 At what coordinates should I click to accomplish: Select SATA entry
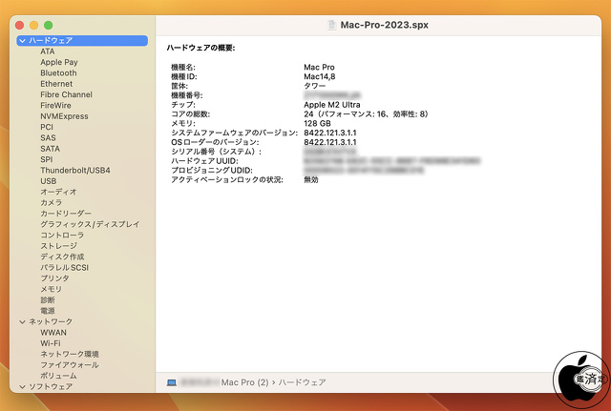[x=50, y=149]
